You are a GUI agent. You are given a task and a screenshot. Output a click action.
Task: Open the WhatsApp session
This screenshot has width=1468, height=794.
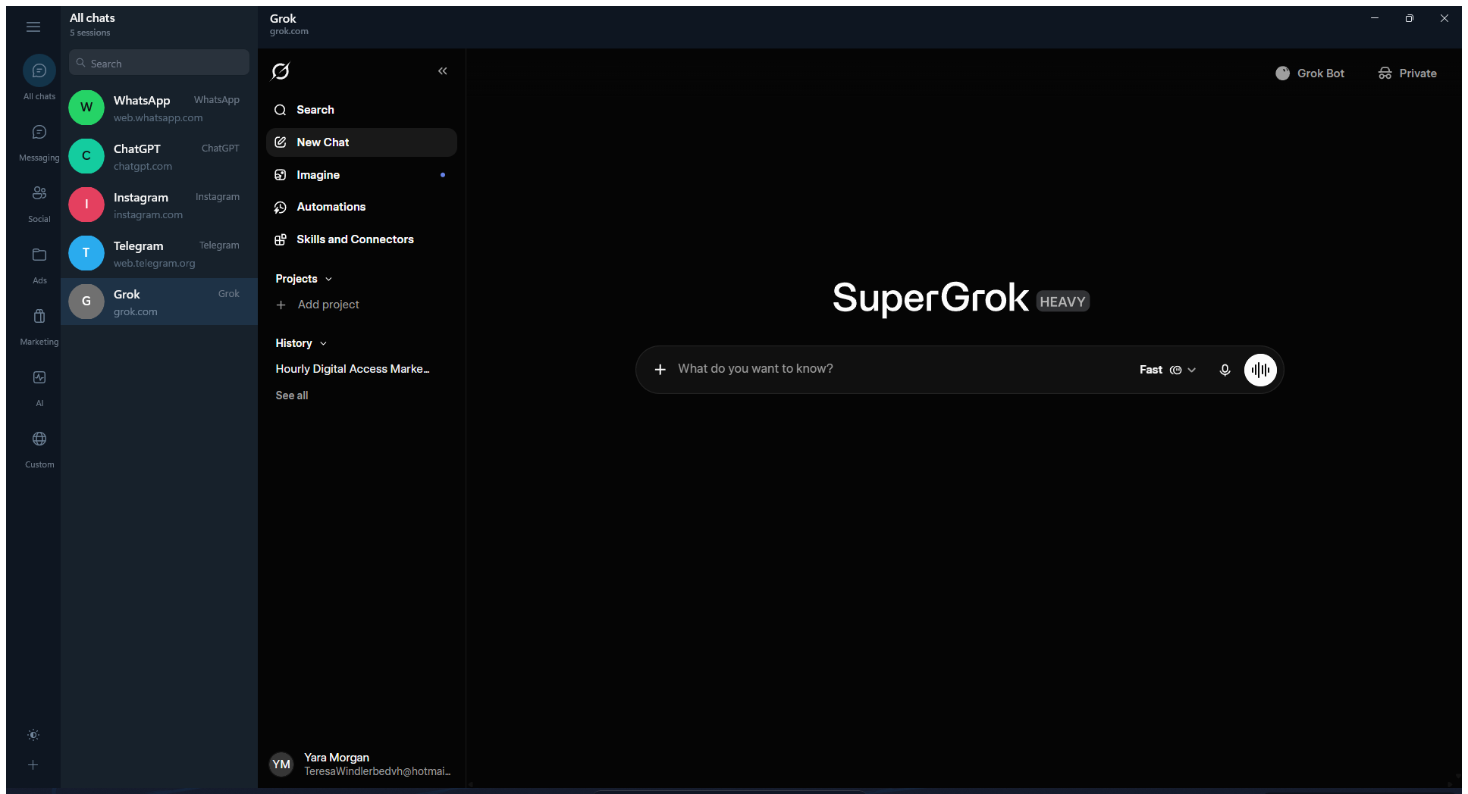pyautogui.click(x=159, y=108)
